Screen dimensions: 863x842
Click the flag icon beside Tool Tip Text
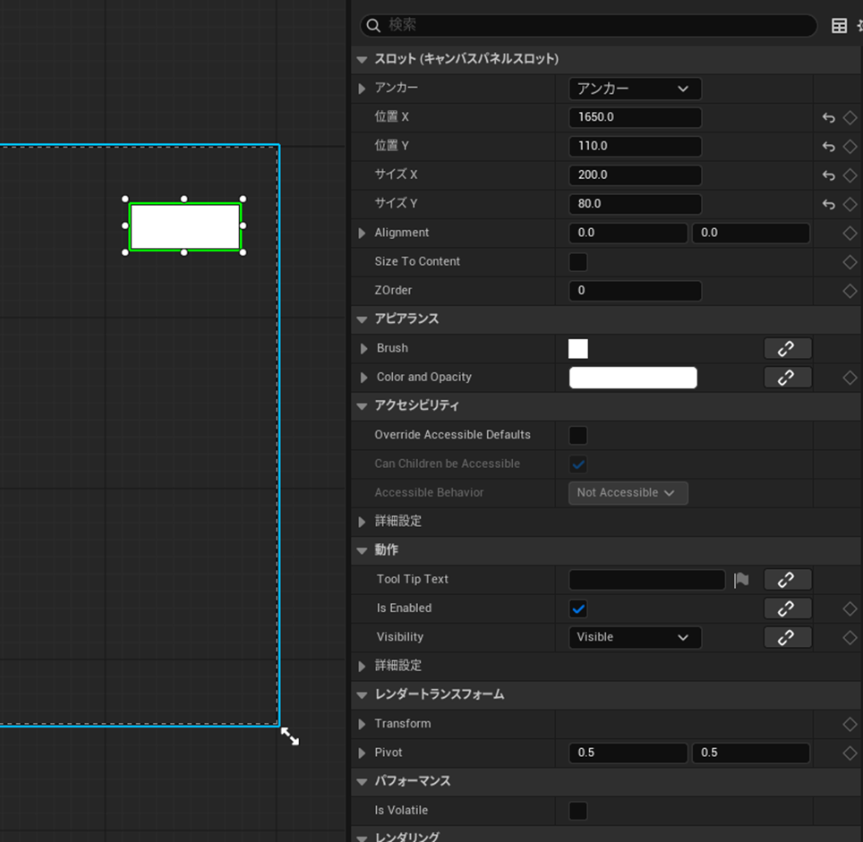pyautogui.click(x=741, y=580)
